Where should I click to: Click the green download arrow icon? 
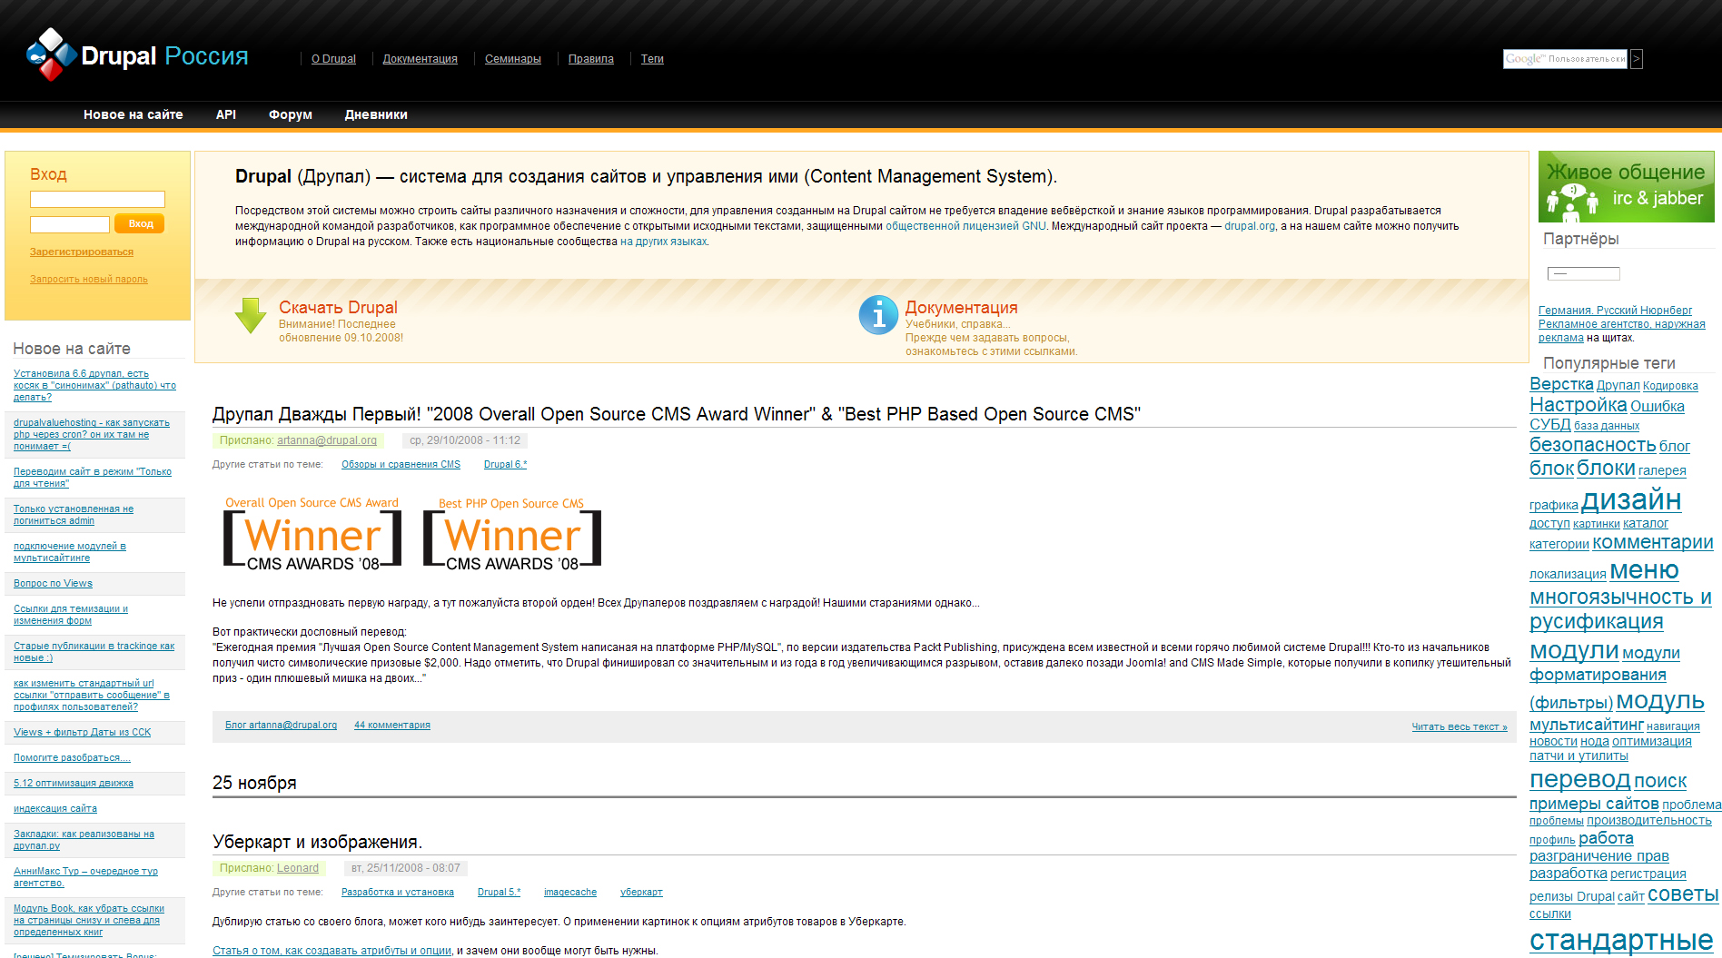[x=251, y=315]
